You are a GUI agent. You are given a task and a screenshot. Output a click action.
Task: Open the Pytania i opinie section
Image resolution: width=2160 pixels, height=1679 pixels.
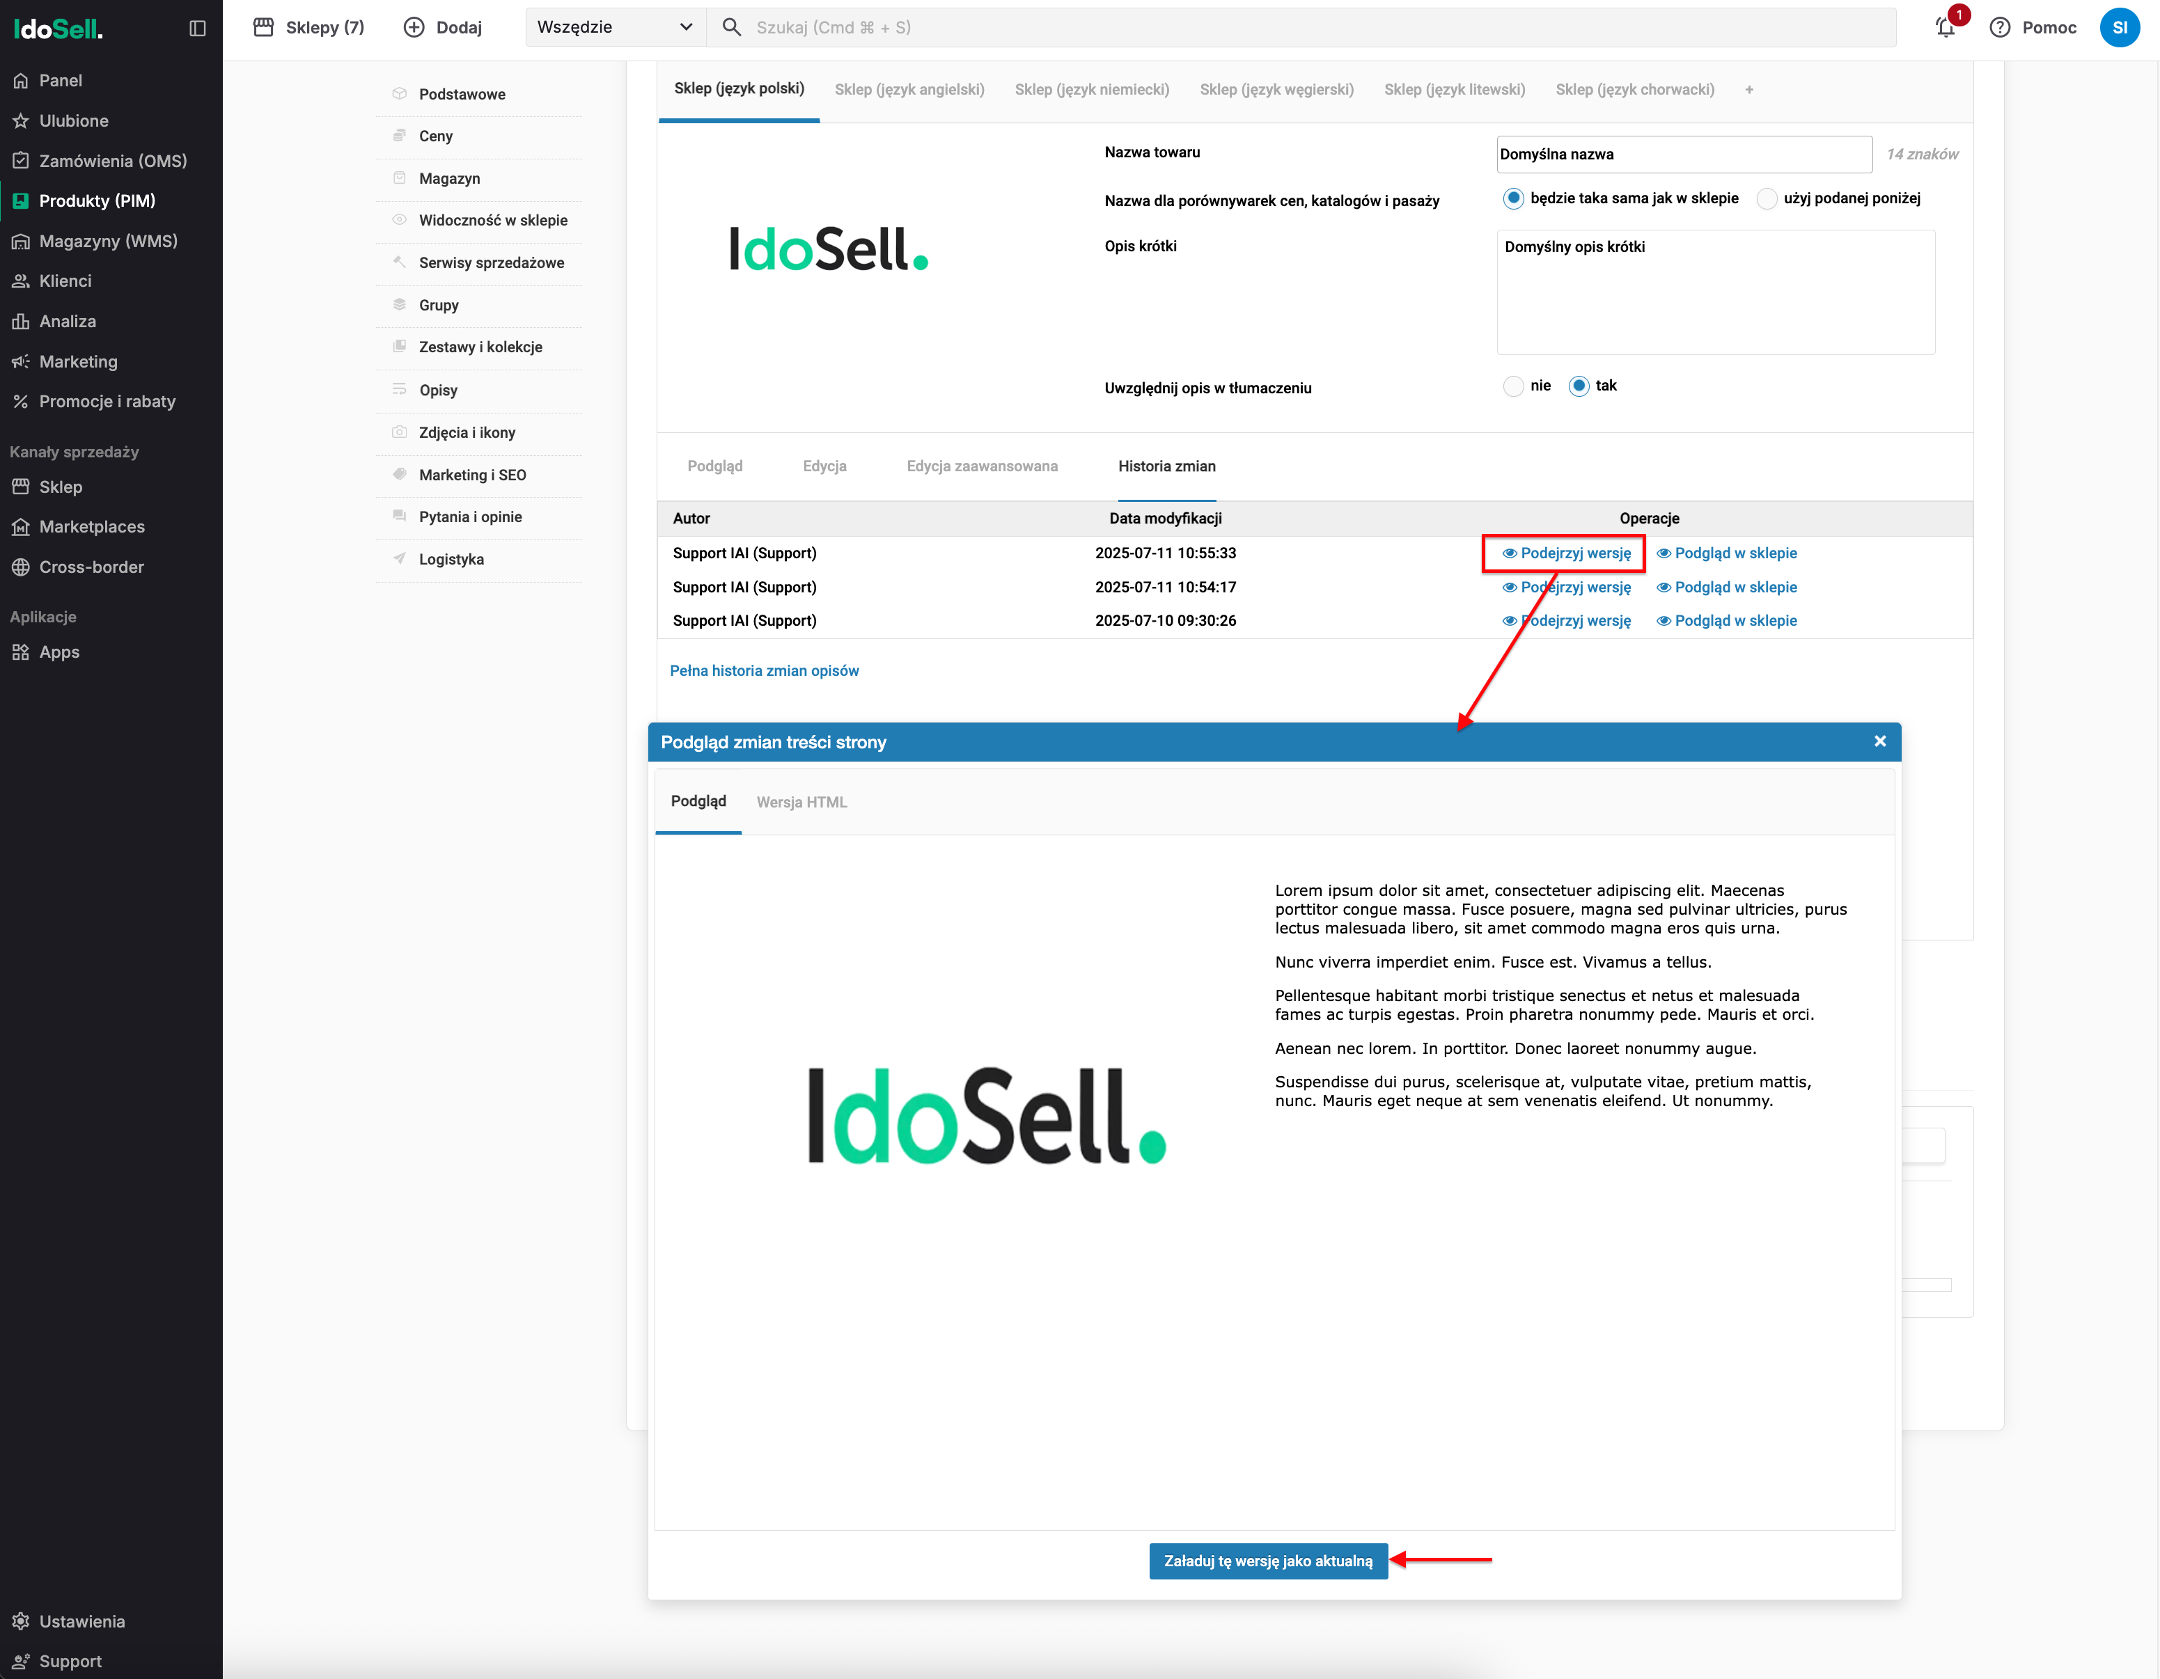click(x=471, y=517)
